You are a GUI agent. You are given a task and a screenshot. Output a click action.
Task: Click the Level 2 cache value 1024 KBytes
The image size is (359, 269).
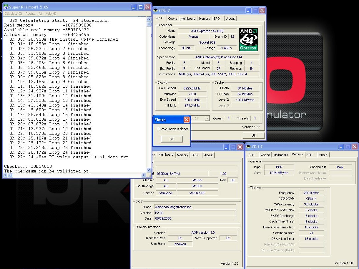[x=245, y=100]
